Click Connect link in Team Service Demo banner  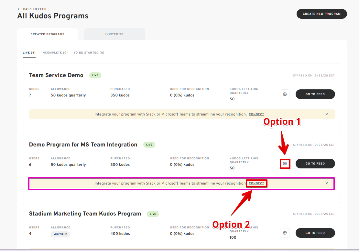[x=256, y=114]
